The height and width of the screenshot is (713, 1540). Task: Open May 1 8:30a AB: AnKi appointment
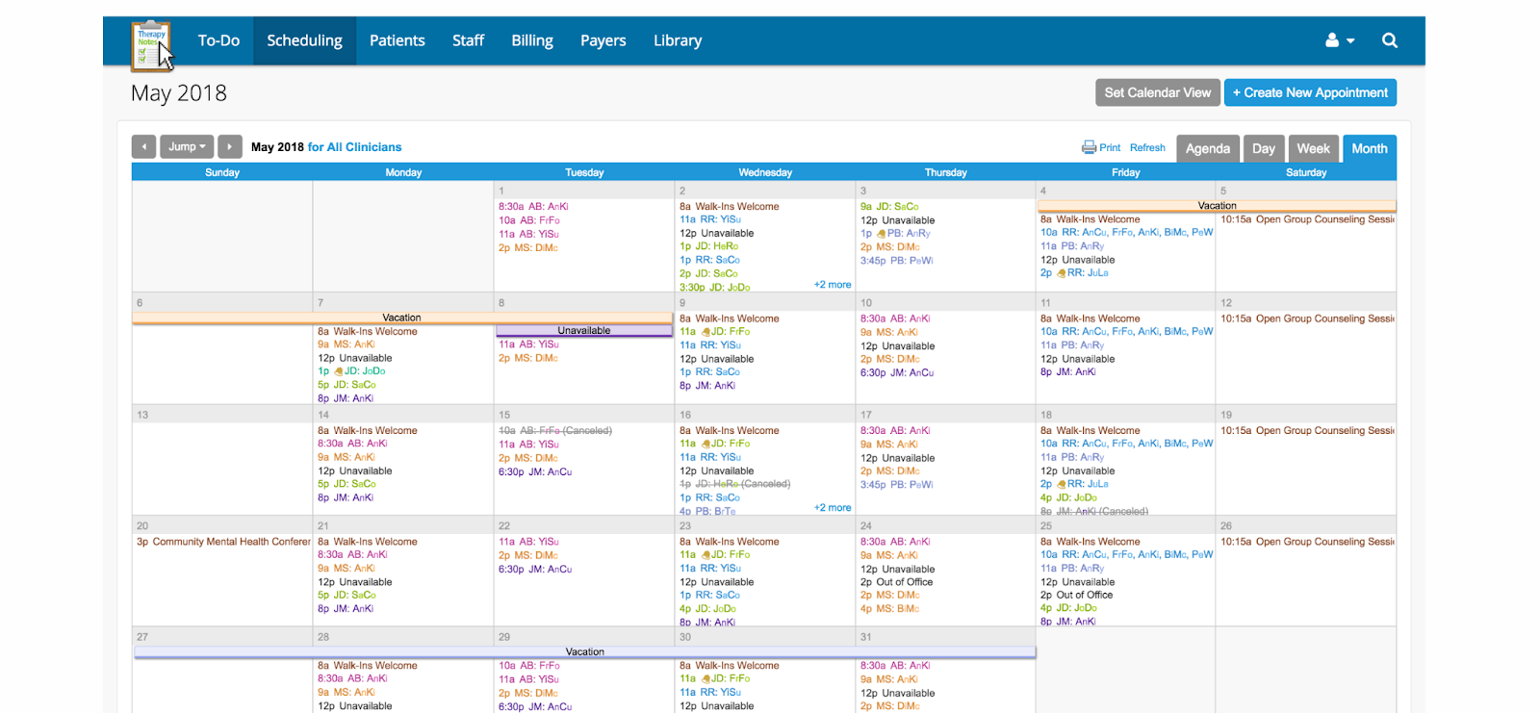pos(533,206)
